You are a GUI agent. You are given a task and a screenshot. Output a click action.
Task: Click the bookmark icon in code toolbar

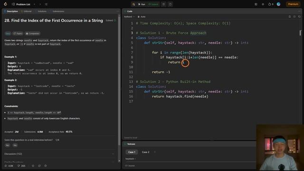pyautogui.click(x=290, y=17)
